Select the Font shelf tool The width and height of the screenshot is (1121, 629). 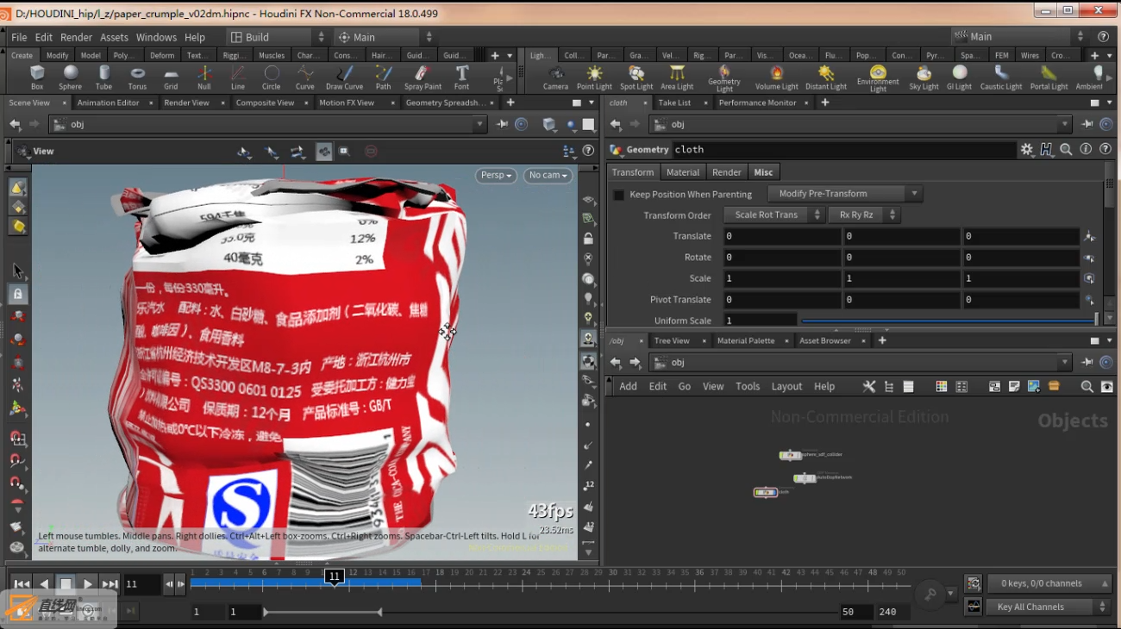pyautogui.click(x=461, y=78)
